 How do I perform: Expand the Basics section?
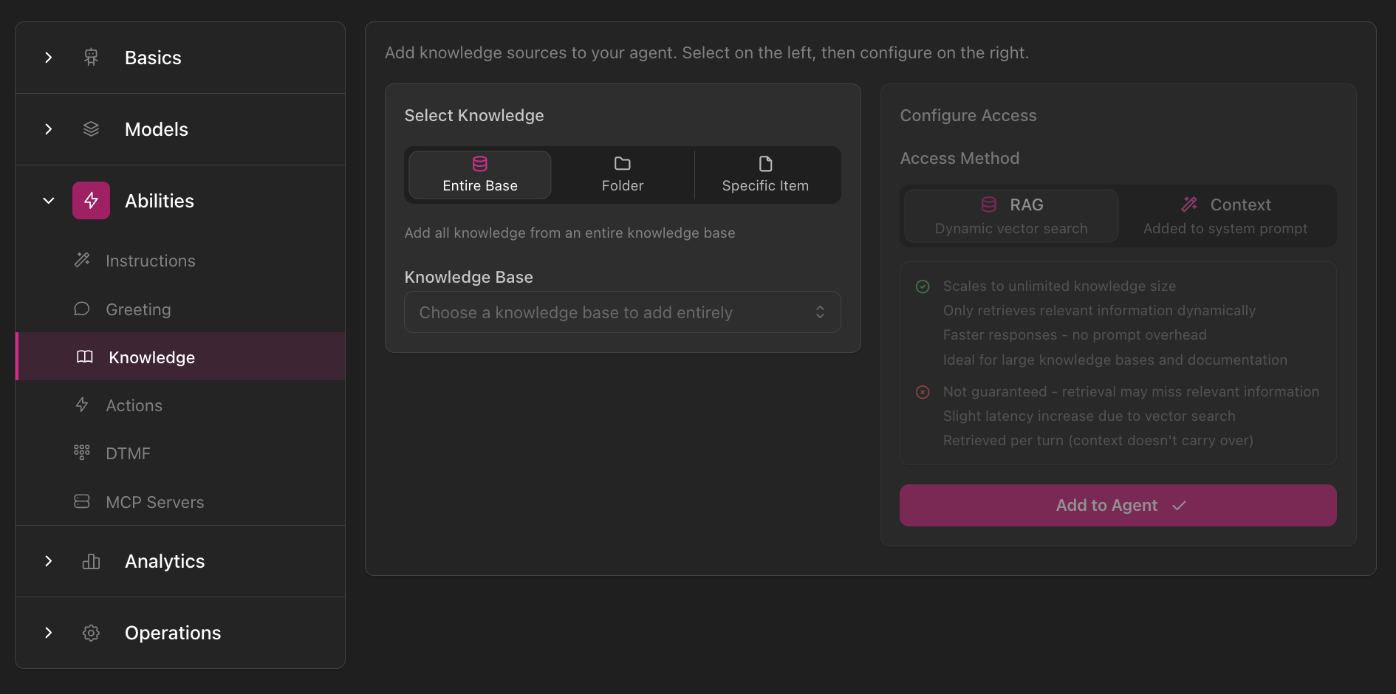click(x=49, y=57)
